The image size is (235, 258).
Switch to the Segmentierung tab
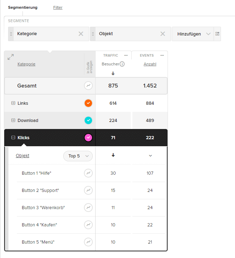[23, 7]
